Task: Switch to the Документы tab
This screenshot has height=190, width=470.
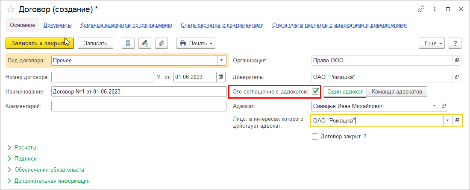Action: pyautogui.click(x=57, y=25)
